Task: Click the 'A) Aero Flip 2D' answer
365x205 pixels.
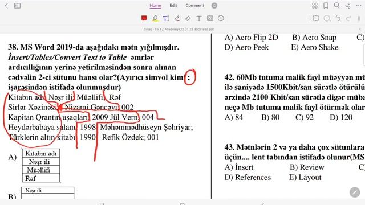Action: tap(251, 38)
